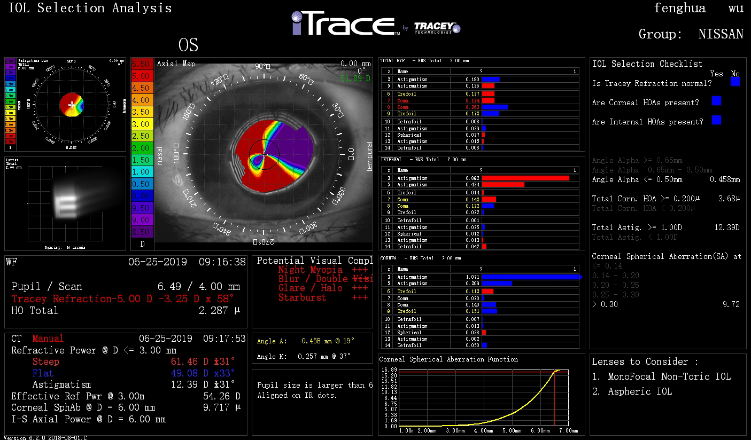Click the spherical aberration value 9.72
Screen dimensions: 751x440
click(731, 304)
